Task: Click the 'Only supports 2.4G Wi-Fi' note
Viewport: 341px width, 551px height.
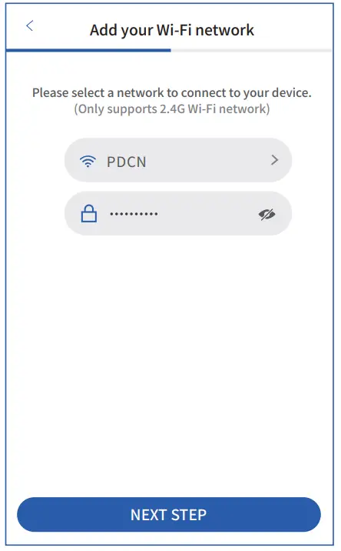Action: (171, 109)
